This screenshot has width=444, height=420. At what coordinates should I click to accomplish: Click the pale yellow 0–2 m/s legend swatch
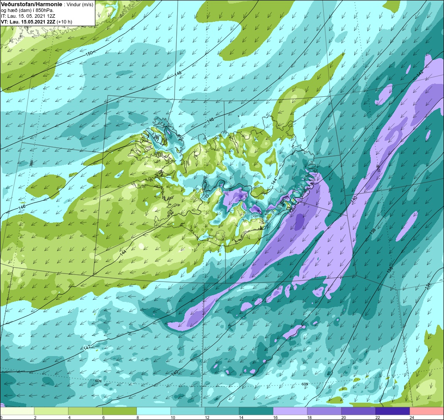(x=17, y=411)
